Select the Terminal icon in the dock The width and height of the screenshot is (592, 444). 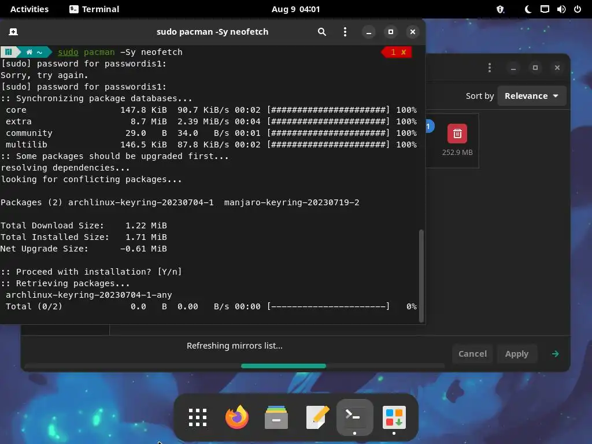point(354,417)
